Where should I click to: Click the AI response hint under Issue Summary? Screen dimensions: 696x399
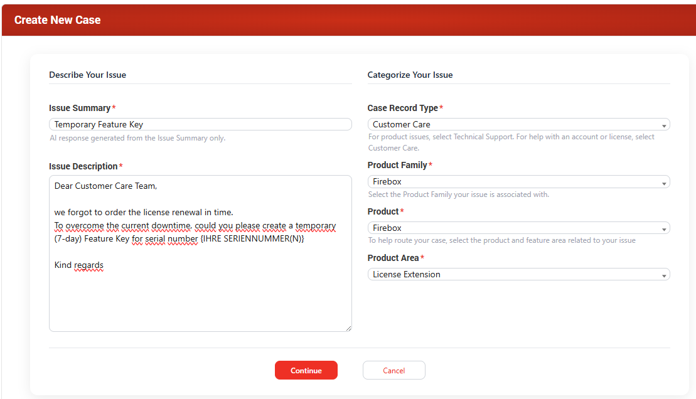tap(137, 138)
